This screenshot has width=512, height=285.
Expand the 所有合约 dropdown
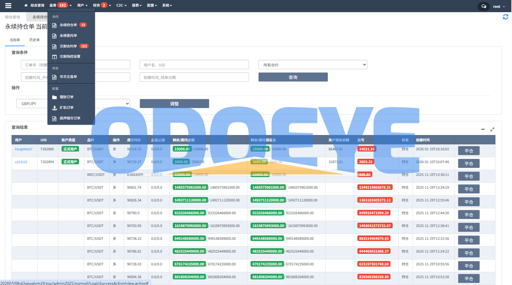point(312,65)
